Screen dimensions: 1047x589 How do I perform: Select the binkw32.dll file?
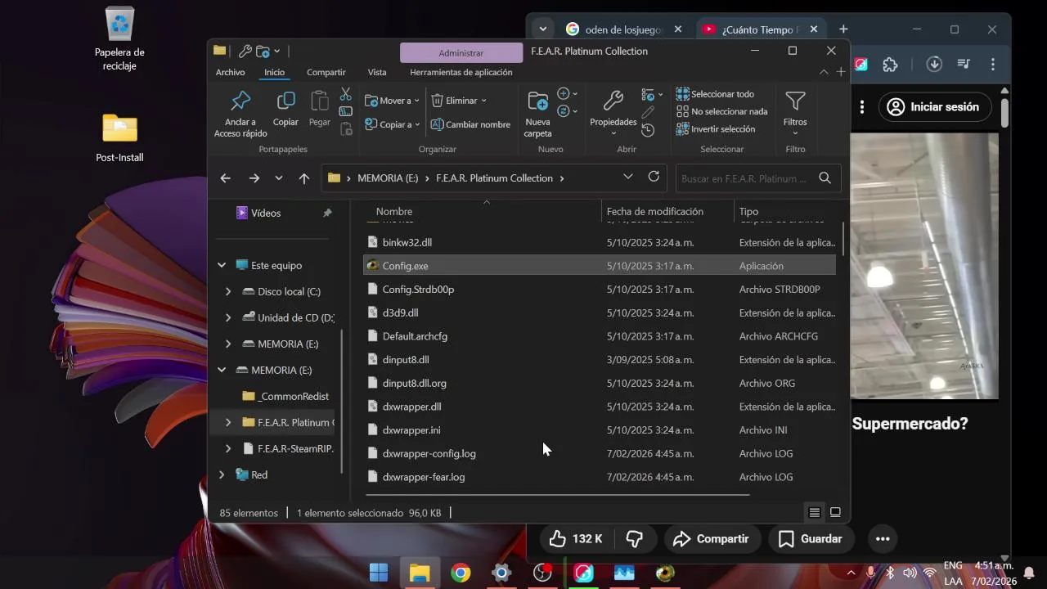pyautogui.click(x=600, y=242)
